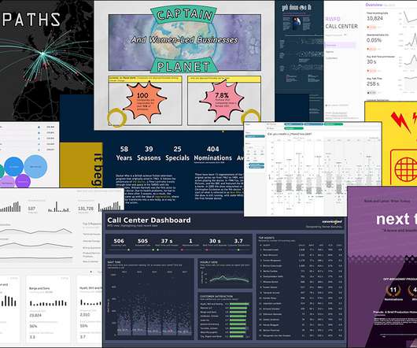Click the 0.05% abandoned calls value

click(x=374, y=40)
